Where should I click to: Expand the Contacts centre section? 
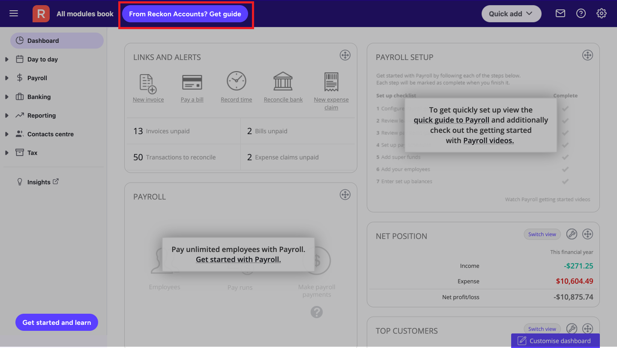click(7, 134)
